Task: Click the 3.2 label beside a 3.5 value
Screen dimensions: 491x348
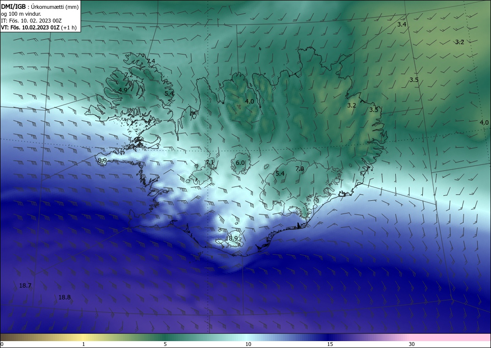Action: pyautogui.click(x=352, y=106)
